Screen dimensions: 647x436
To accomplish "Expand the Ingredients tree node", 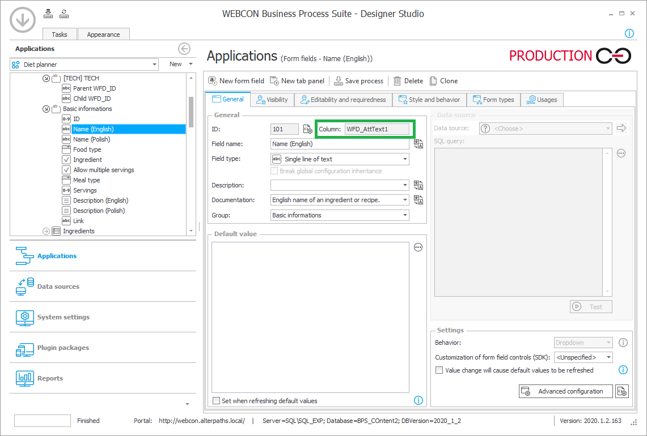I will click(x=46, y=231).
